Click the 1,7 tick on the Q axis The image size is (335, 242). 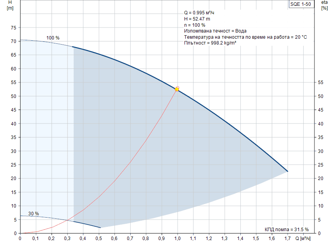coord(287,238)
